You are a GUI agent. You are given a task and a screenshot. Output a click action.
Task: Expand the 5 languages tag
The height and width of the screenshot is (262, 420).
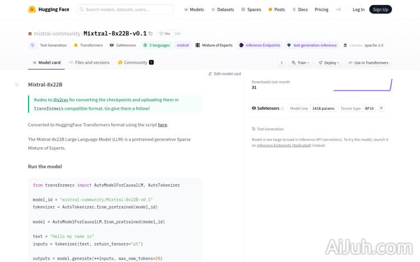157,45
